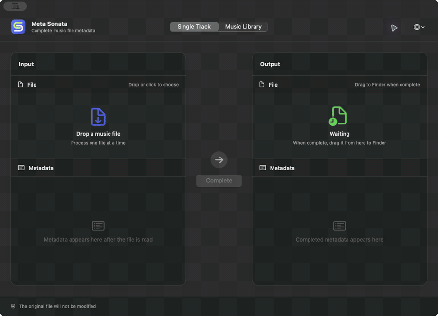The width and height of the screenshot is (438, 316).
Task: Click 'When complete, drag it from here to Finder'
Action: (340, 143)
